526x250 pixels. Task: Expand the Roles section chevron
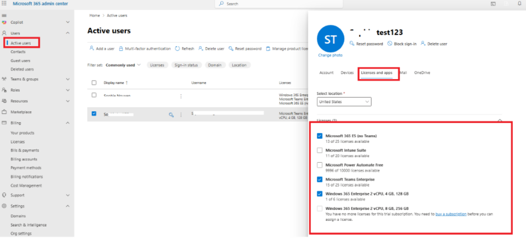[x=68, y=90]
